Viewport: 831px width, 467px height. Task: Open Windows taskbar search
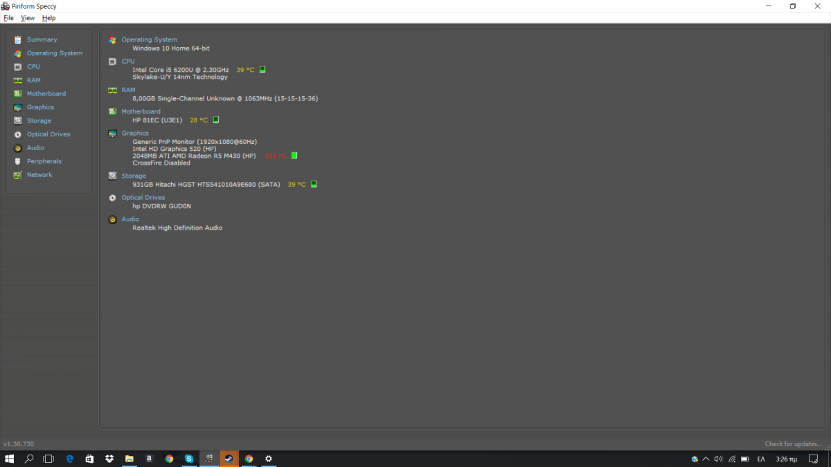pyautogui.click(x=29, y=459)
